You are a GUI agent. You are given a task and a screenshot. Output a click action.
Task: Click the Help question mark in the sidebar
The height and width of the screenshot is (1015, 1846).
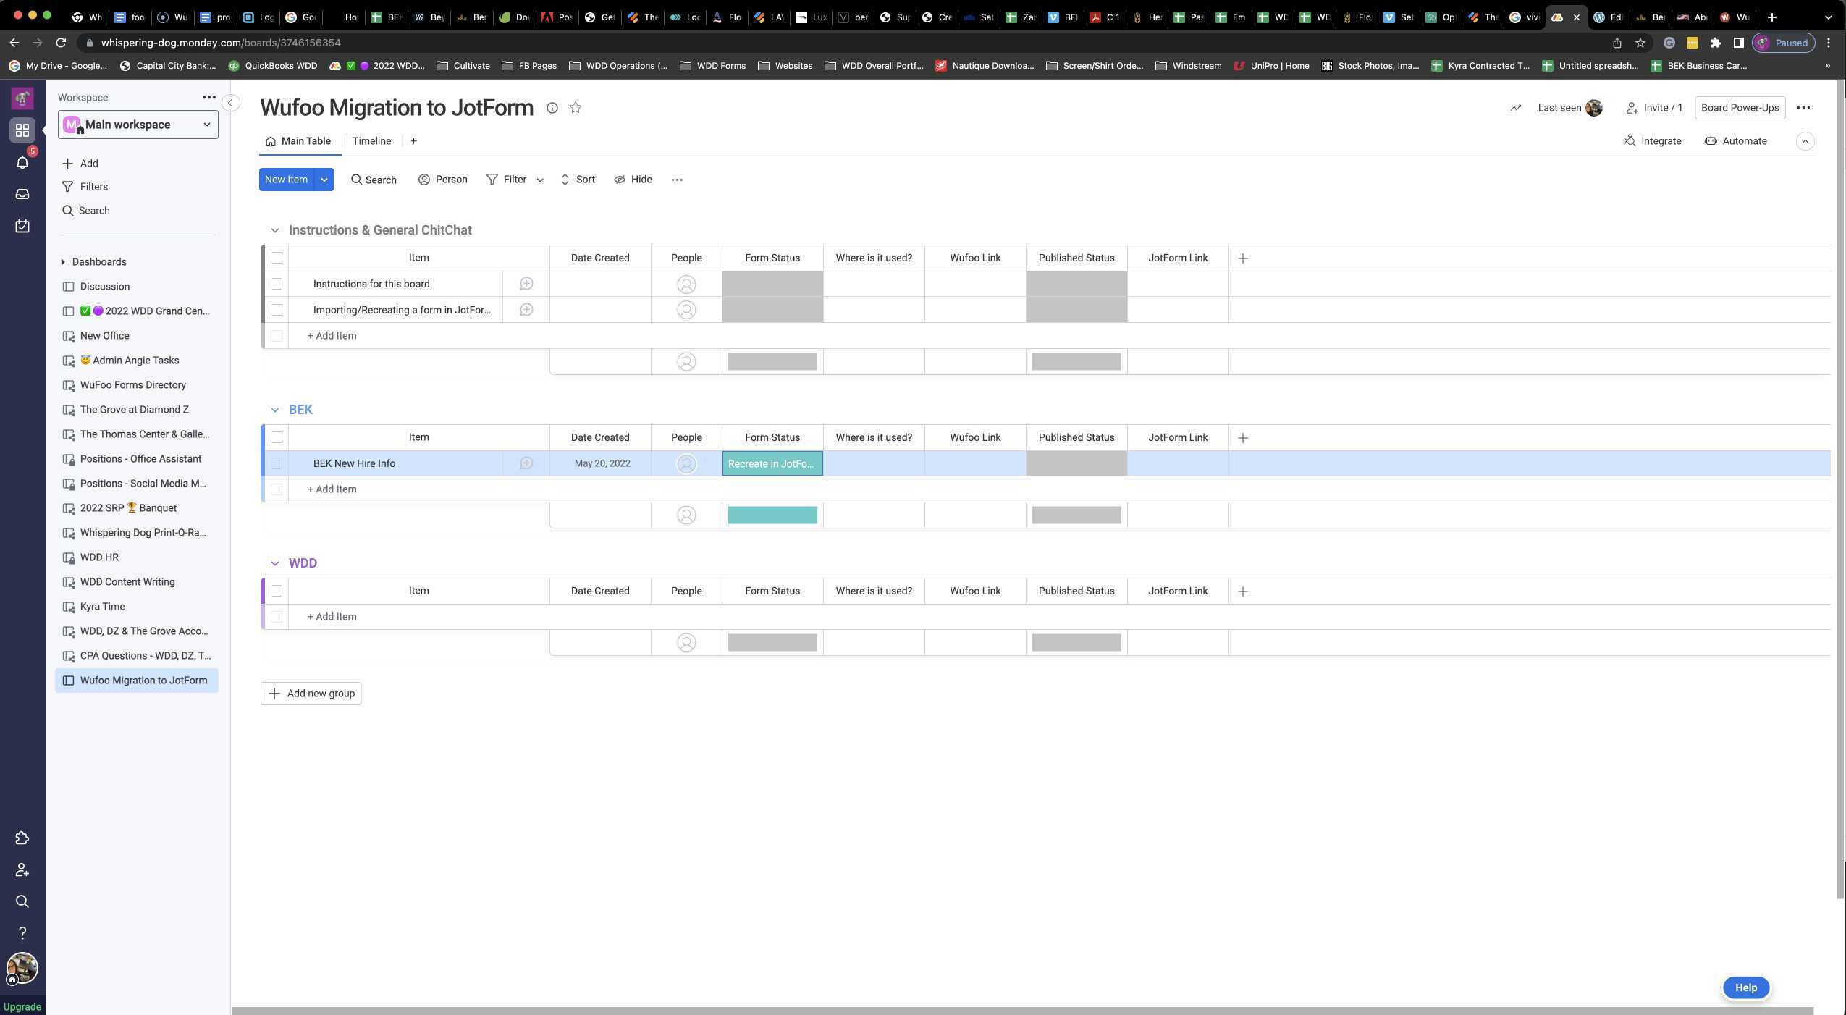click(22, 932)
